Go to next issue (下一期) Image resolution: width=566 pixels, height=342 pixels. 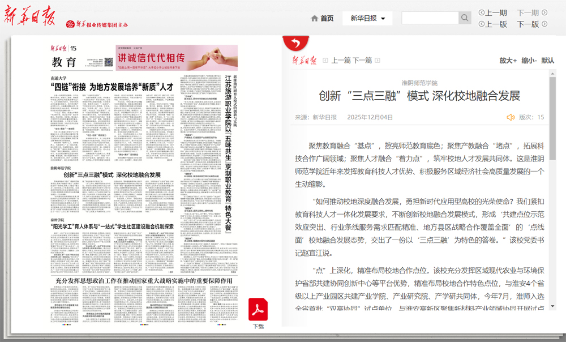tap(531, 12)
